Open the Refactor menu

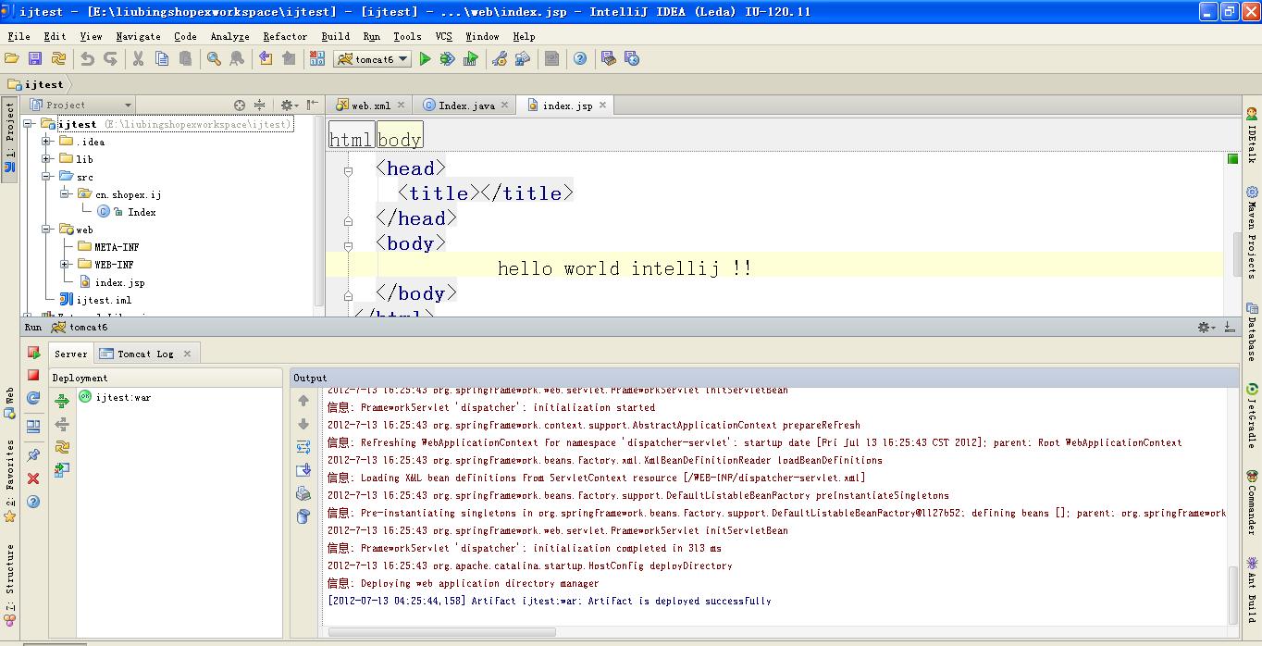[x=284, y=36]
